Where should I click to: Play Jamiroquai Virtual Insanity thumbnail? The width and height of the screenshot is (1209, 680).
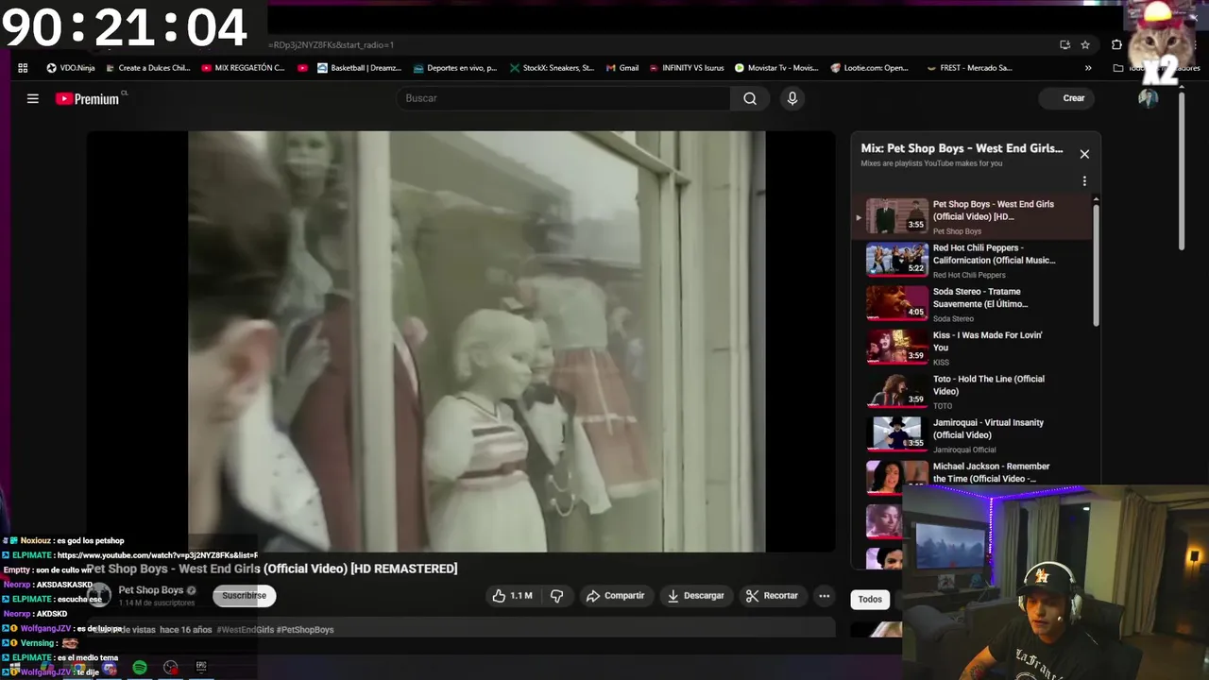897,434
